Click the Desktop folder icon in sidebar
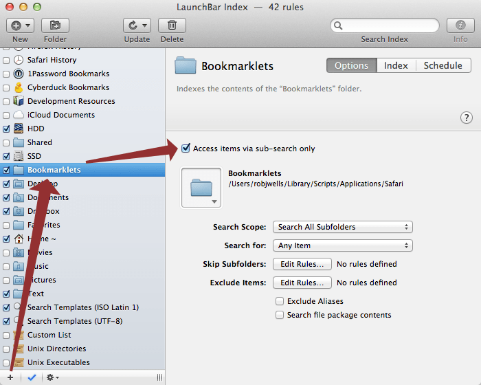The image size is (481, 385). pyautogui.click(x=19, y=184)
